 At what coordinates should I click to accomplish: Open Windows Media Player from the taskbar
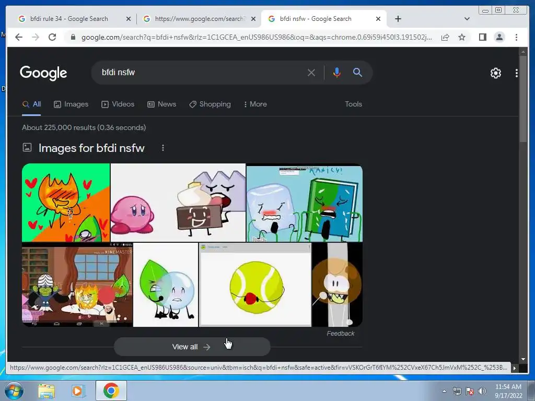(x=78, y=391)
